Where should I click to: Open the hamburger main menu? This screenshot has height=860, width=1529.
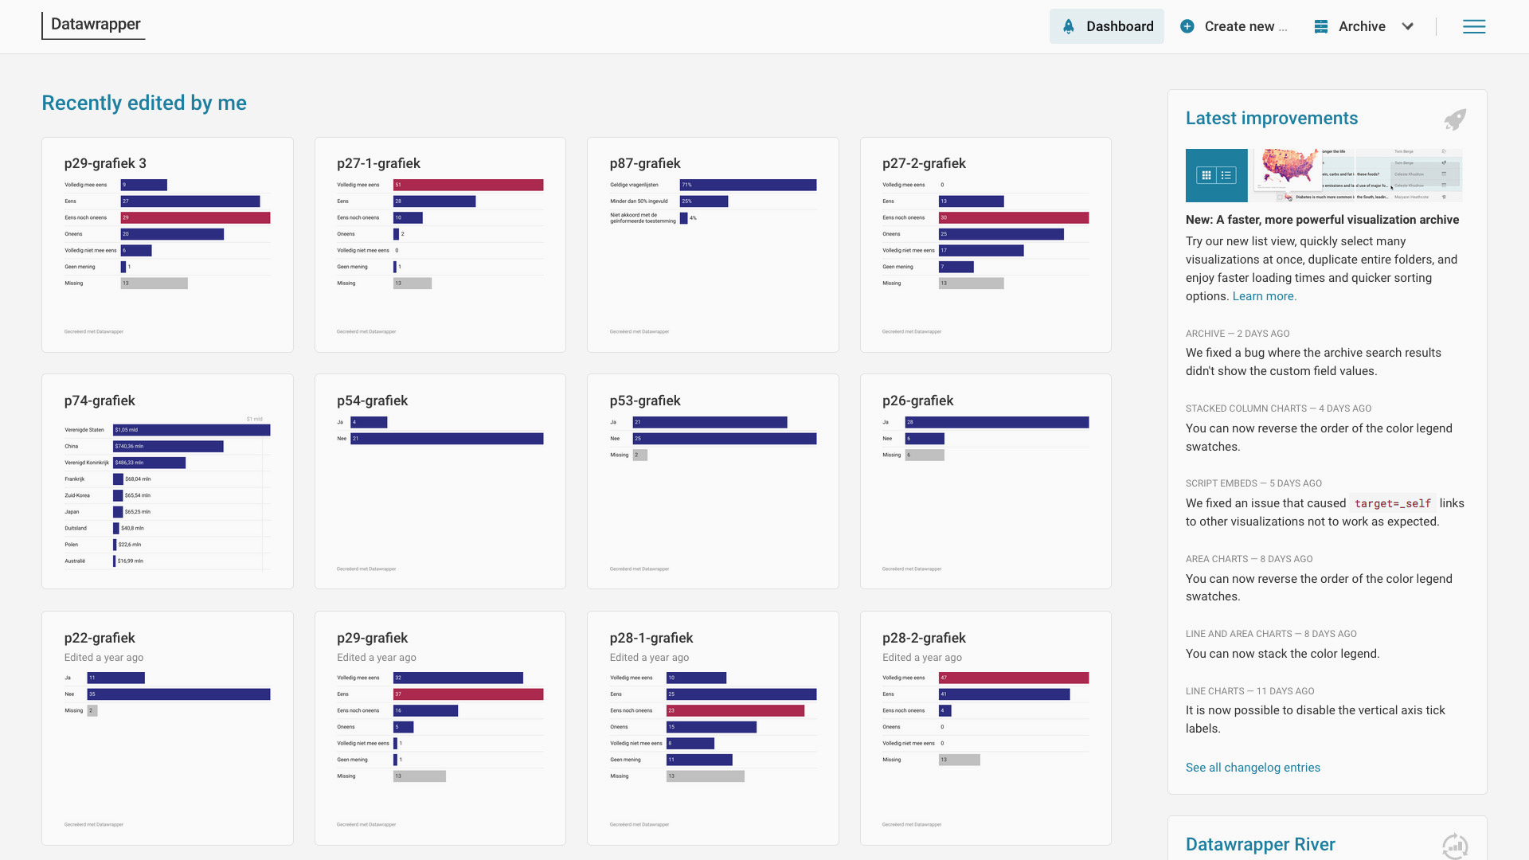pos(1474,26)
